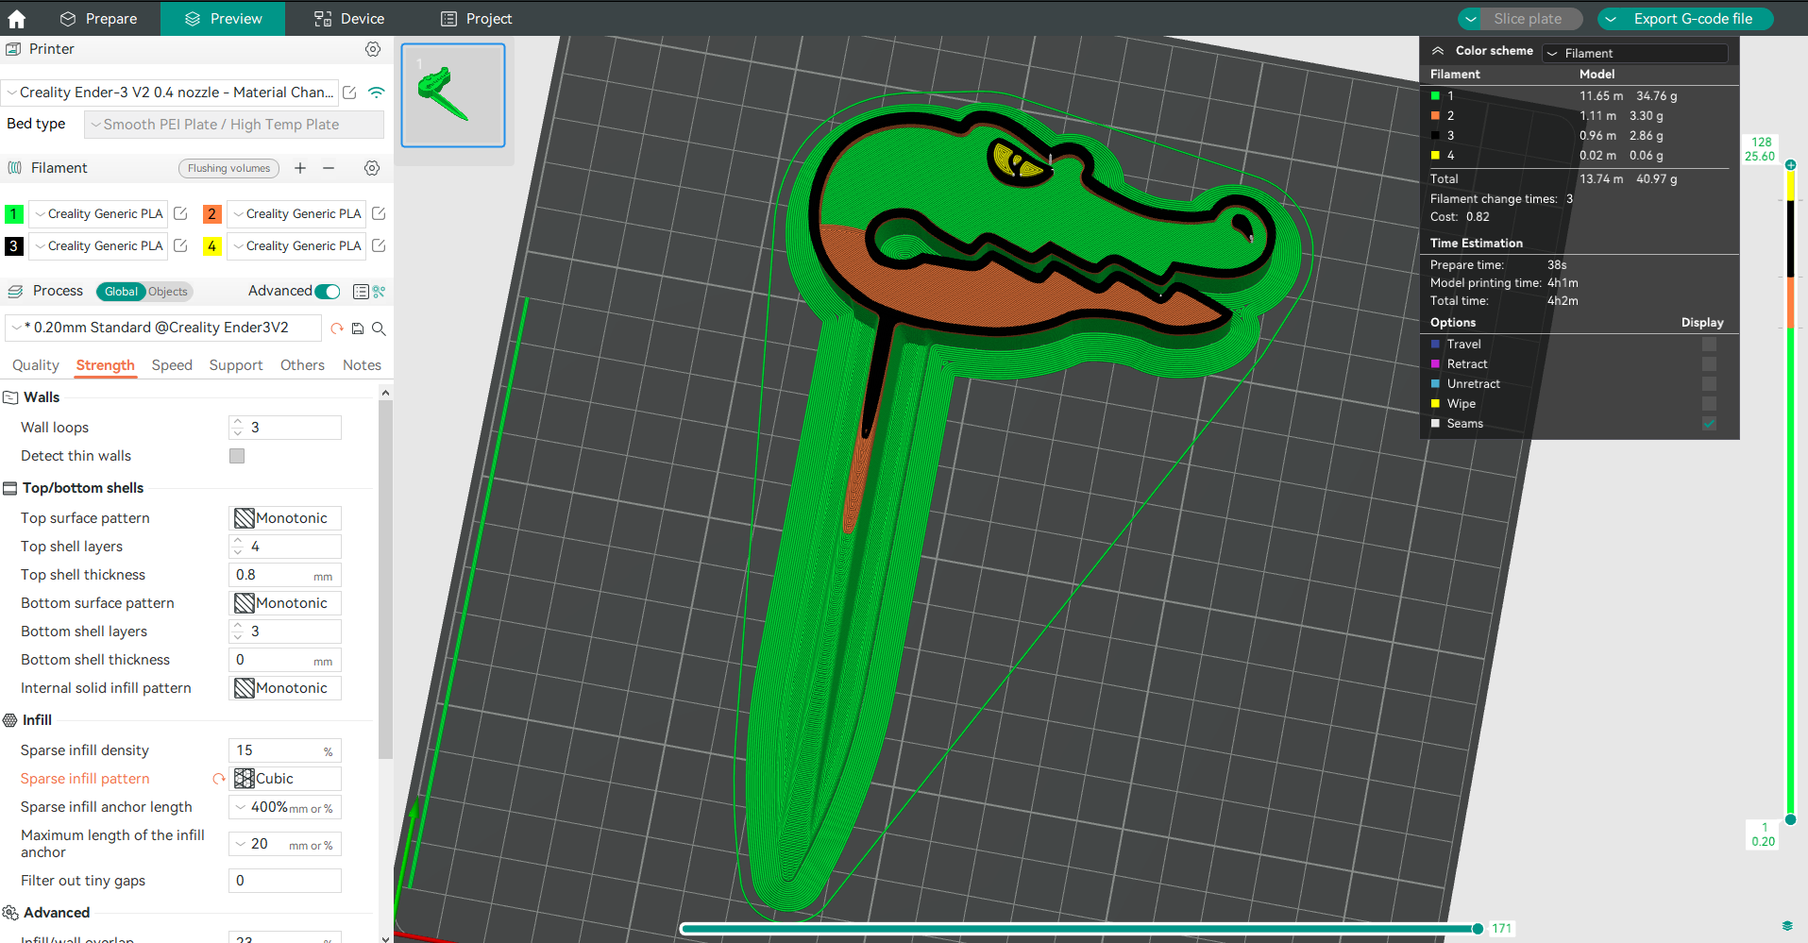Show Unretract points checkbox
Image resolution: width=1808 pixels, height=943 pixels.
(x=1709, y=384)
